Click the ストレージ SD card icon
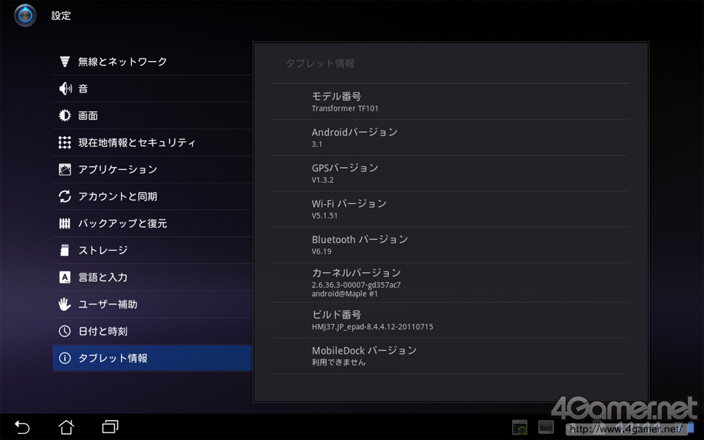The height and width of the screenshot is (440, 704). click(x=65, y=250)
